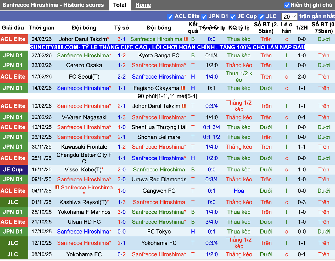Image resolution: width=335 pixels, height=261 pixels.
Task: Click the Kết quả column header
Action: 193,28
